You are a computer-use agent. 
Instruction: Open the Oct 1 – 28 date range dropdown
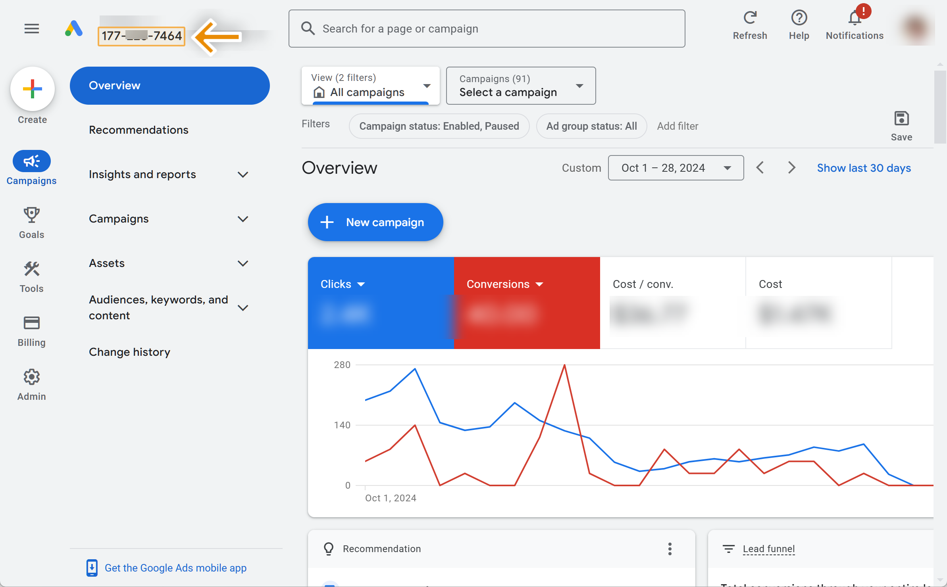click(x=676, y=168)
